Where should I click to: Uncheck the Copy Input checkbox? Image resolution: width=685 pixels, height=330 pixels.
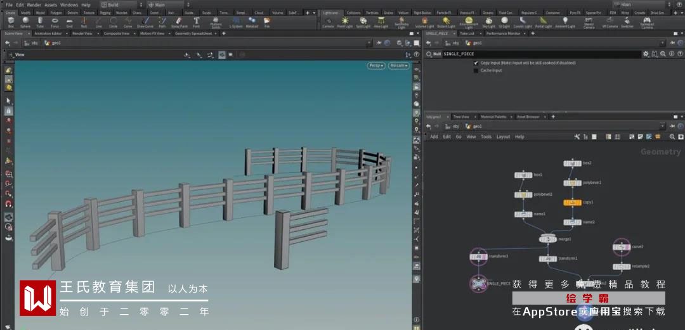pos(476,63)
